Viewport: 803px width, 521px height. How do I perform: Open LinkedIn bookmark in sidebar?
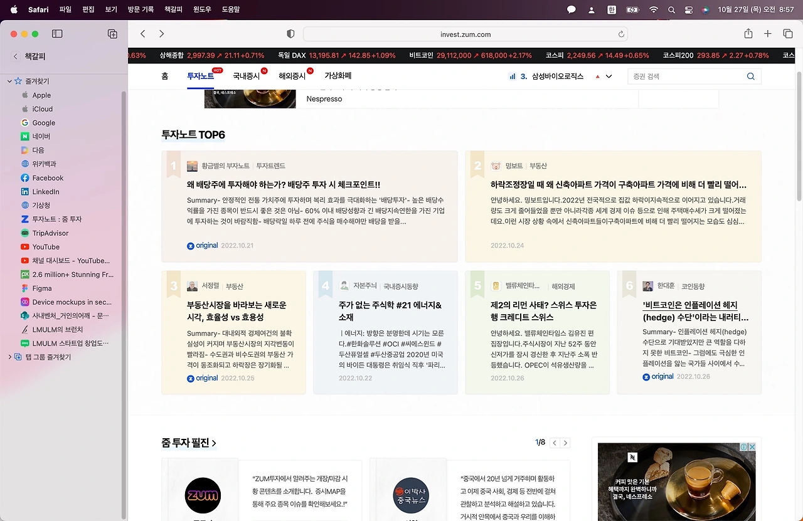[x=46, y=192]
